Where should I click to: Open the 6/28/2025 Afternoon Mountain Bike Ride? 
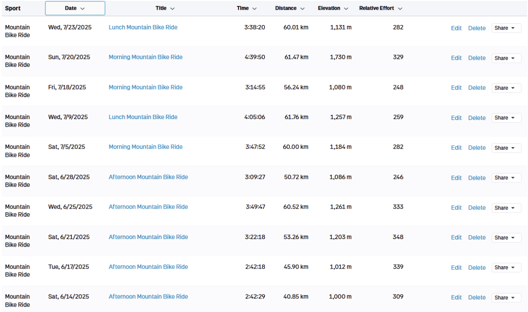click(148, 177)
